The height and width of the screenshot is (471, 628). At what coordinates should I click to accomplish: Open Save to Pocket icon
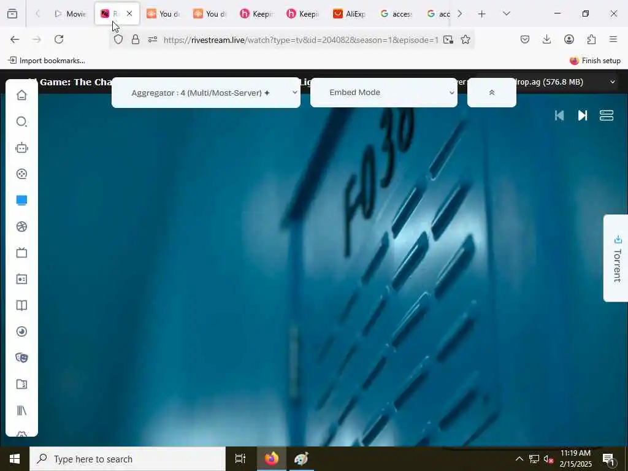click(525, 39)
